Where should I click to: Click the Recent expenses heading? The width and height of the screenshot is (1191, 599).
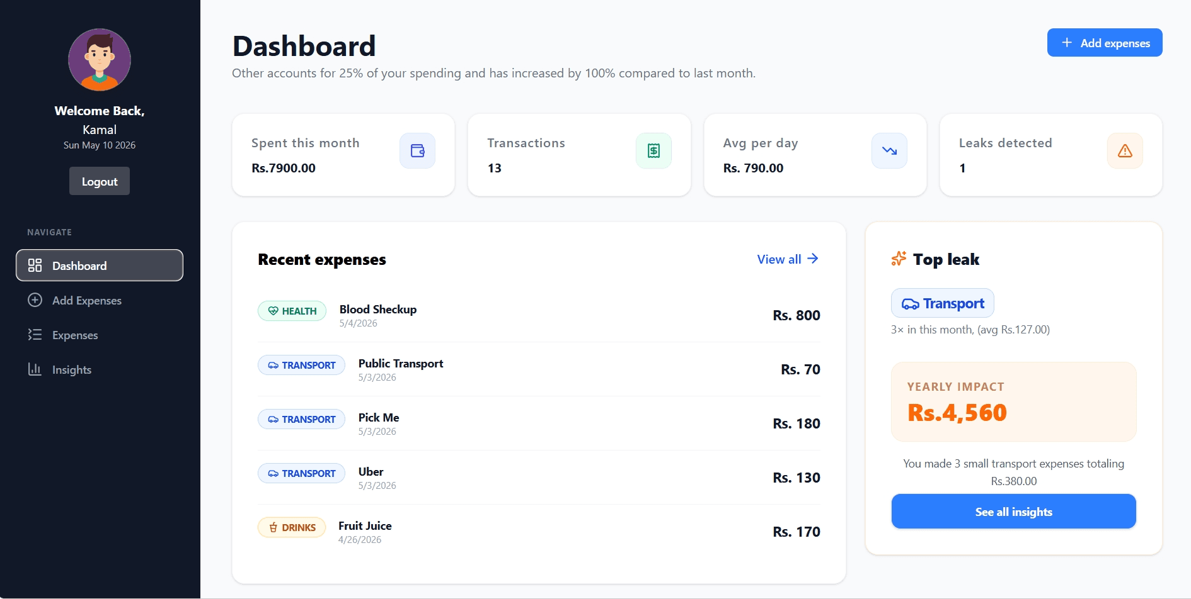[x=322, y=259]
